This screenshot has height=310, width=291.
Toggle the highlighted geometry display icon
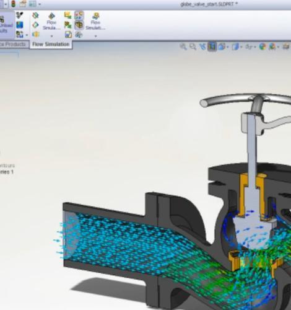tap(79, 25)
